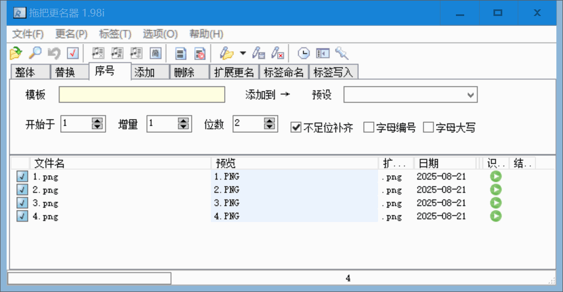Click the pen with red X icon
This screenshot has height=292, width=563.
click(278, 53)
